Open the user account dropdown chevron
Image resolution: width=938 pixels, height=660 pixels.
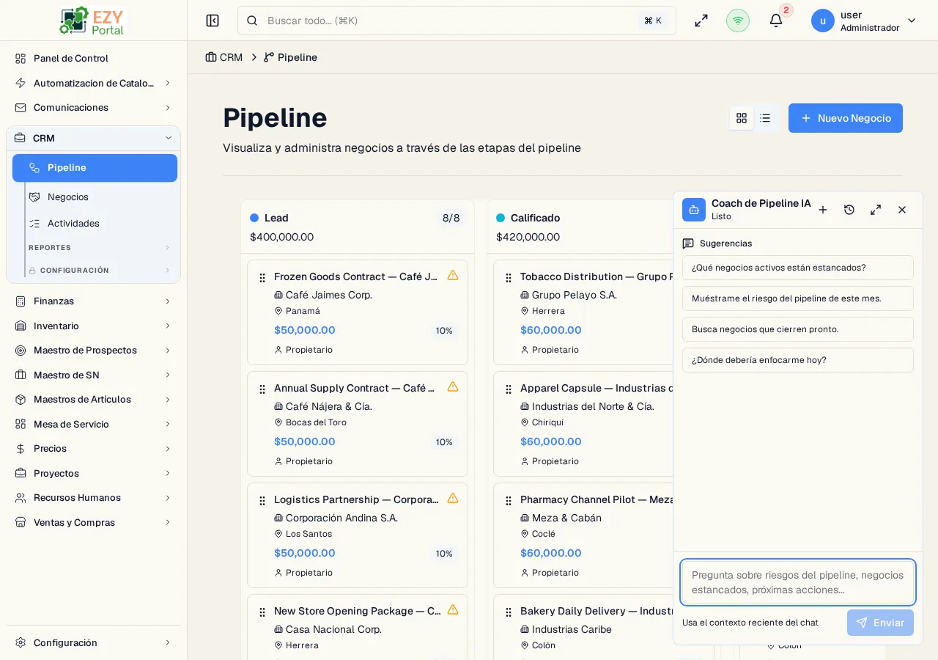912,21
